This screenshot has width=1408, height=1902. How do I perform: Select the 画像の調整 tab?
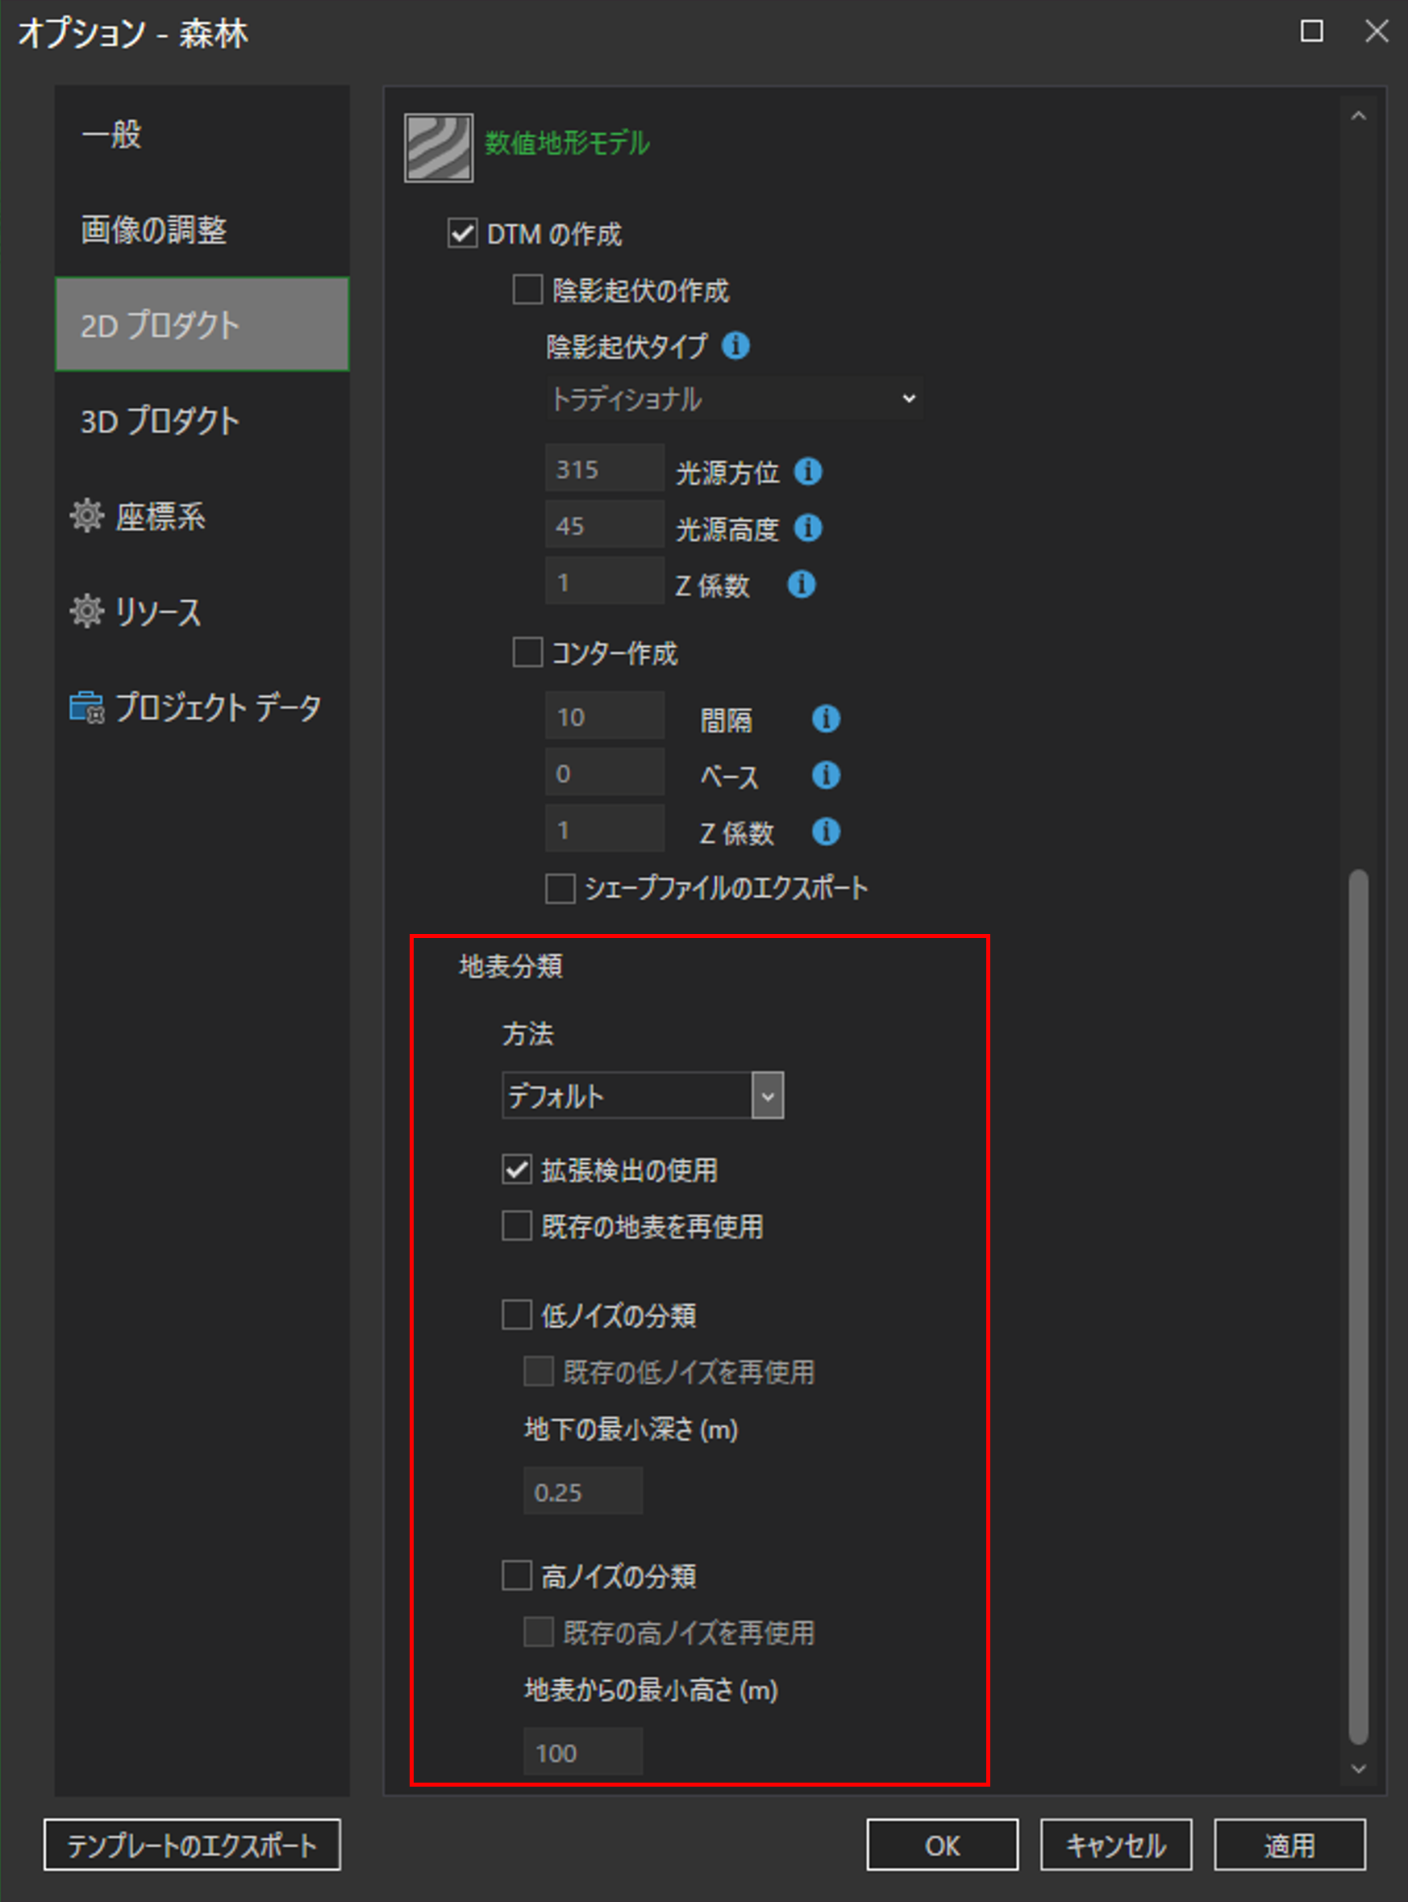point(202,229)
